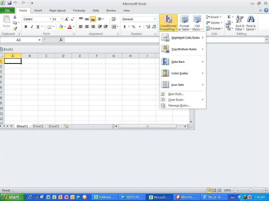This screenshot has height=201, width=269.
Task: Toggle Align Text Left
Action: [81, 27]
